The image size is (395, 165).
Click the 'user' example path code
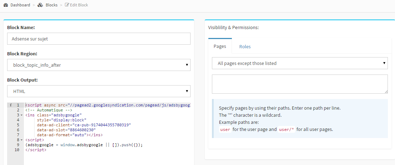pyautogui.click(x=225, y=130)
